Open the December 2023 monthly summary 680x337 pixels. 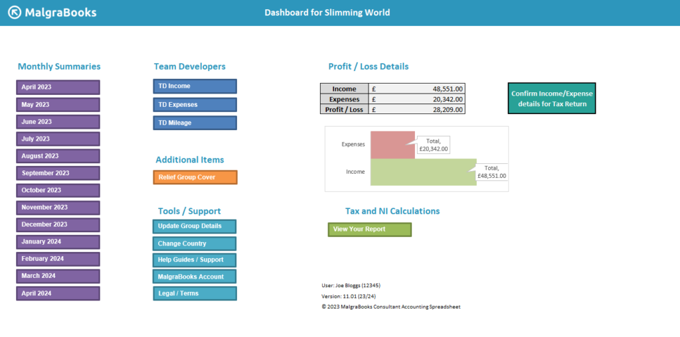58,225
